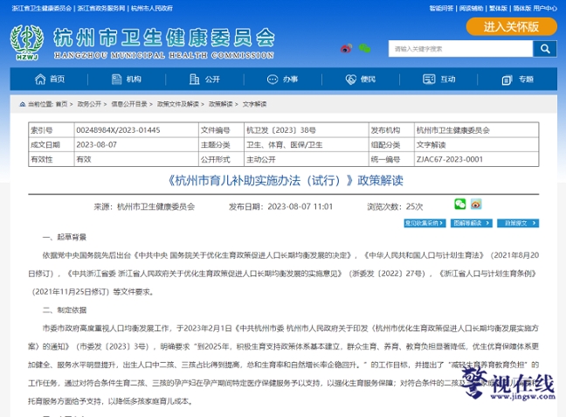Open the 专题 menu item
The image size is (566, 417).
(526, 80)
